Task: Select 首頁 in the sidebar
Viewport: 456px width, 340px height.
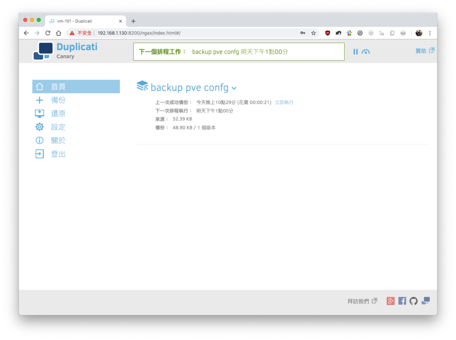Action: click(x=76, y=87)
